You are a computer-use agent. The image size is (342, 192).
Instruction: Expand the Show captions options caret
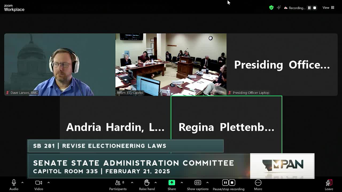tap(207, 183)
